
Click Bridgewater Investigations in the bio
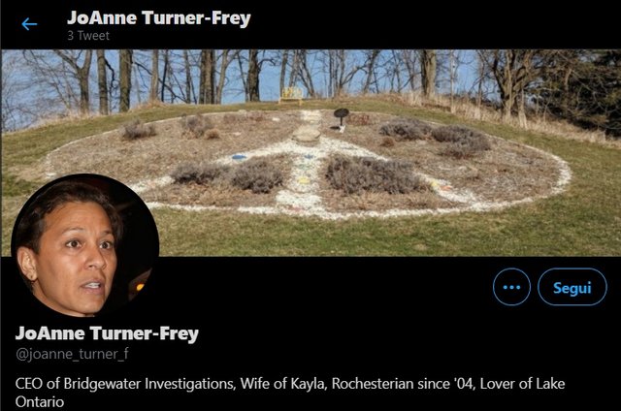149,384
